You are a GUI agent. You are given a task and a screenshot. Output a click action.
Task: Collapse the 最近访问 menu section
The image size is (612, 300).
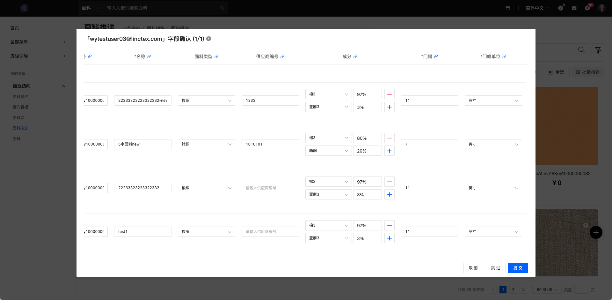click(63, 86)
